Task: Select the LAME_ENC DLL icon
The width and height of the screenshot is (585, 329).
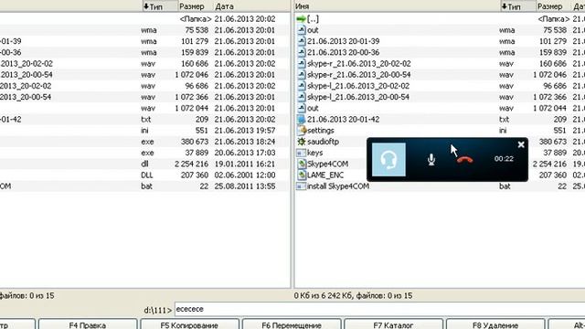Action: 301,175
